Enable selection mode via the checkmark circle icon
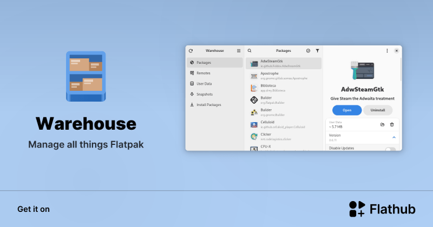Image resolution: width=433 pixels, height=227 pixels. point(308,51)
